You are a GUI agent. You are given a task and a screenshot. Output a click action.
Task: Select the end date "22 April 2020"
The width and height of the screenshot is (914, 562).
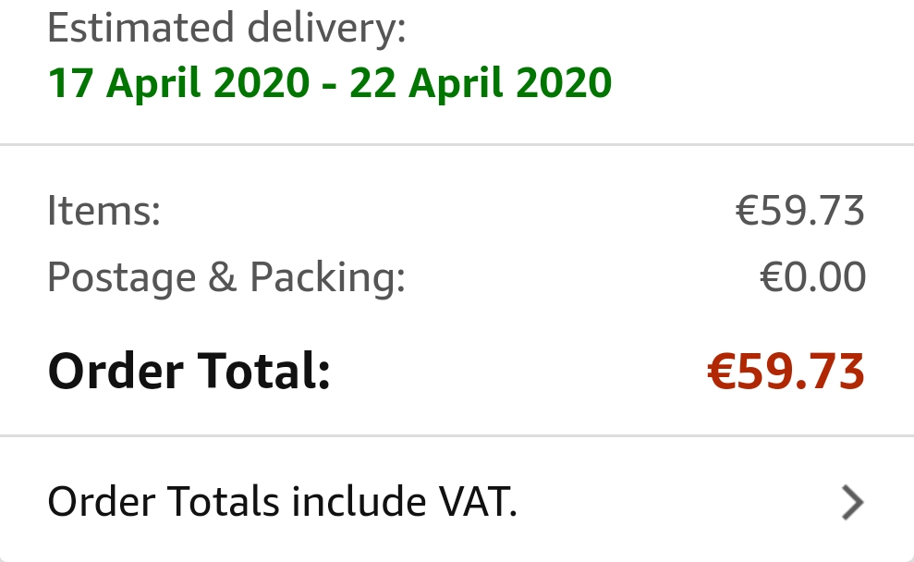481,83
